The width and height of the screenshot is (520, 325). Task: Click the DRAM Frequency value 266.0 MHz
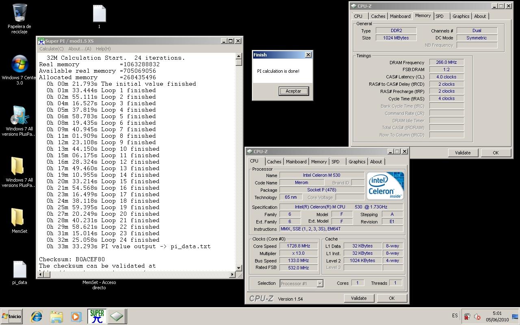click(x=446, y=62)
